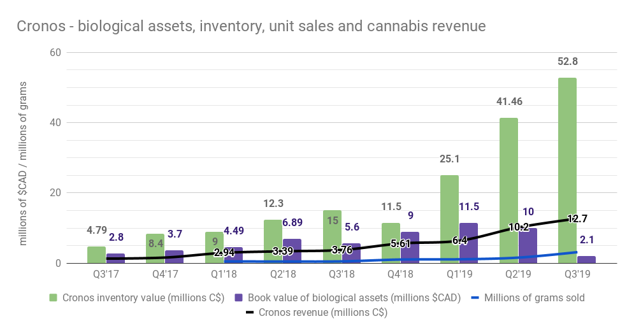Viewport: 634px width, 335px height.
Task: Click the purple legend swatch for biological assets
Action: pyautogui.click(x=238, y=298)
